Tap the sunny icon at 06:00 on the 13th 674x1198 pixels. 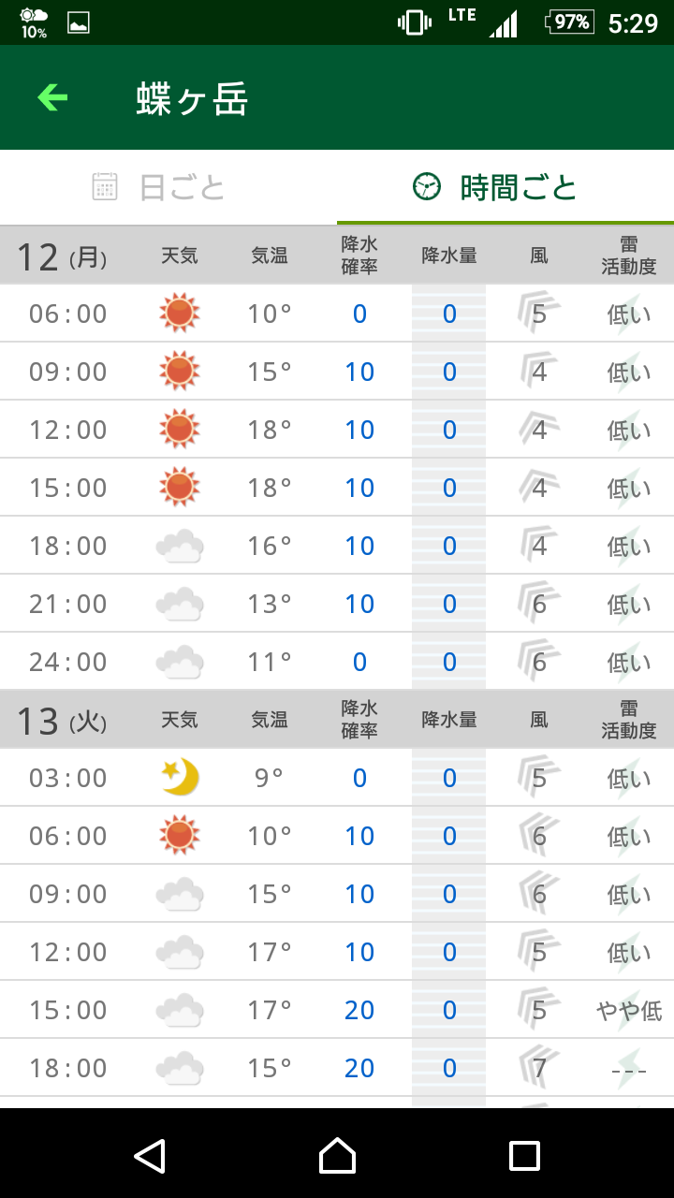coord(180,836)
